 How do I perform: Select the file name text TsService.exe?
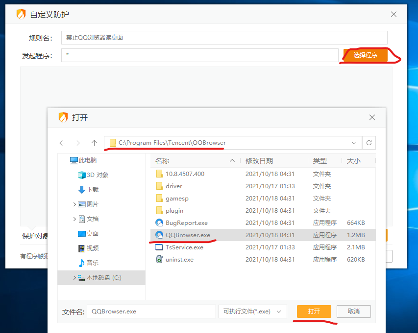184,247
